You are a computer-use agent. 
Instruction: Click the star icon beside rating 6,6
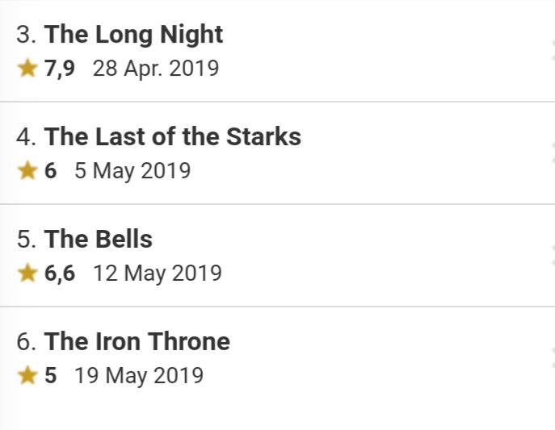27,273
